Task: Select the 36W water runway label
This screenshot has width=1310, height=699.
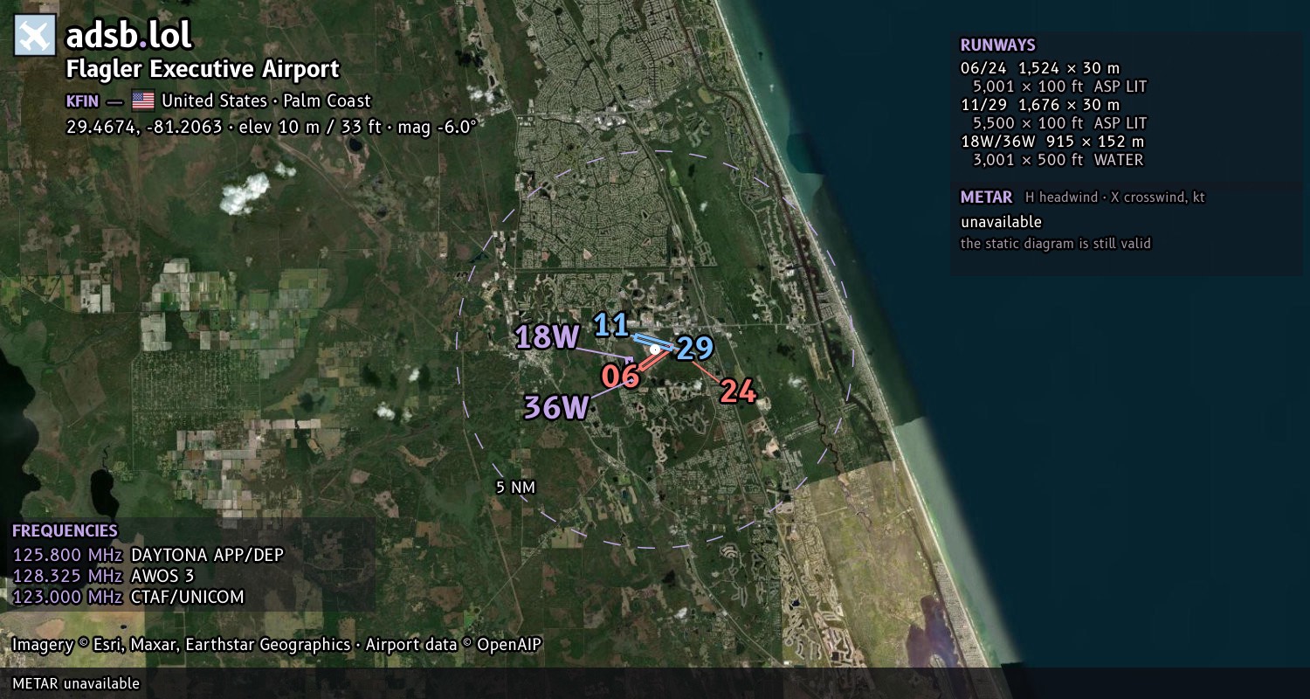Action: 556,407
